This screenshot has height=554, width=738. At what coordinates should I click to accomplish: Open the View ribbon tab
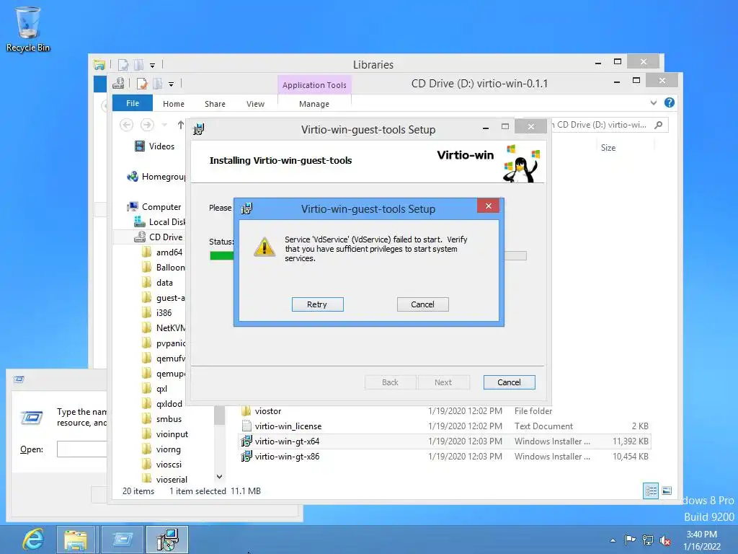255,104
